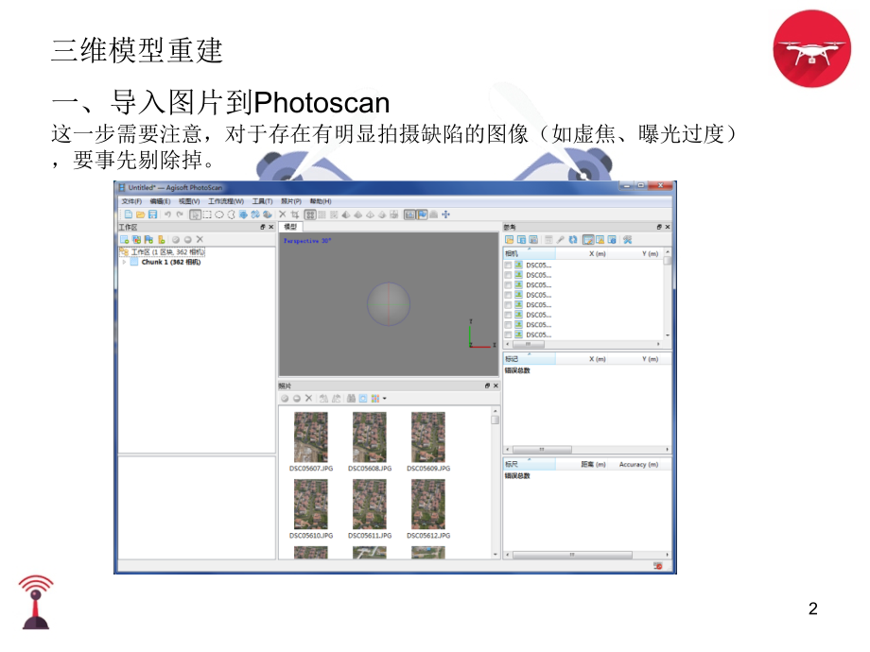Screen dimensions: 870x652
Task: Click the reset view move icon
Action: pyautogui.click(x=446, y=214)
